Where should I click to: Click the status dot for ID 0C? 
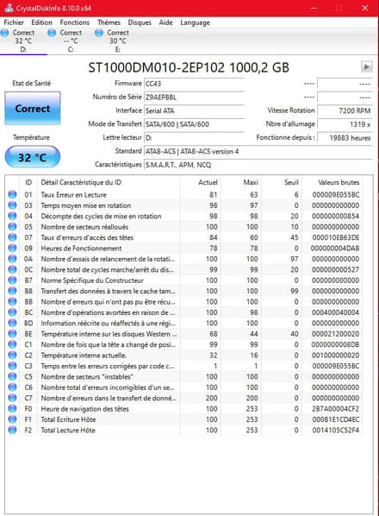coord(12,269)
